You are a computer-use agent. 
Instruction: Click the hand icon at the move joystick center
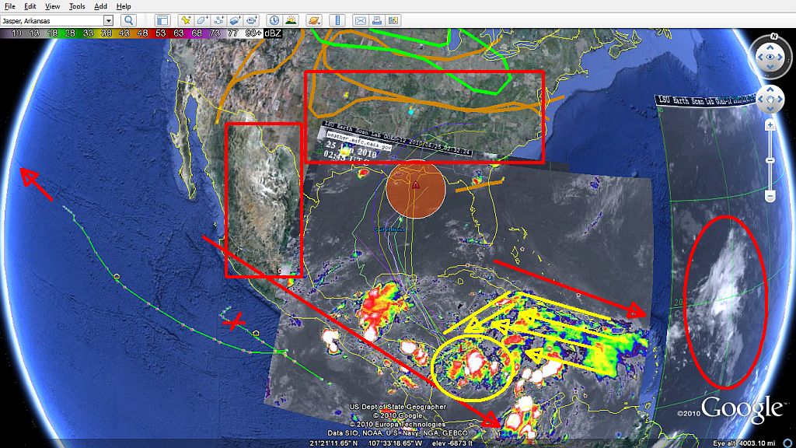pyautogui.click(x=770, y=99)
